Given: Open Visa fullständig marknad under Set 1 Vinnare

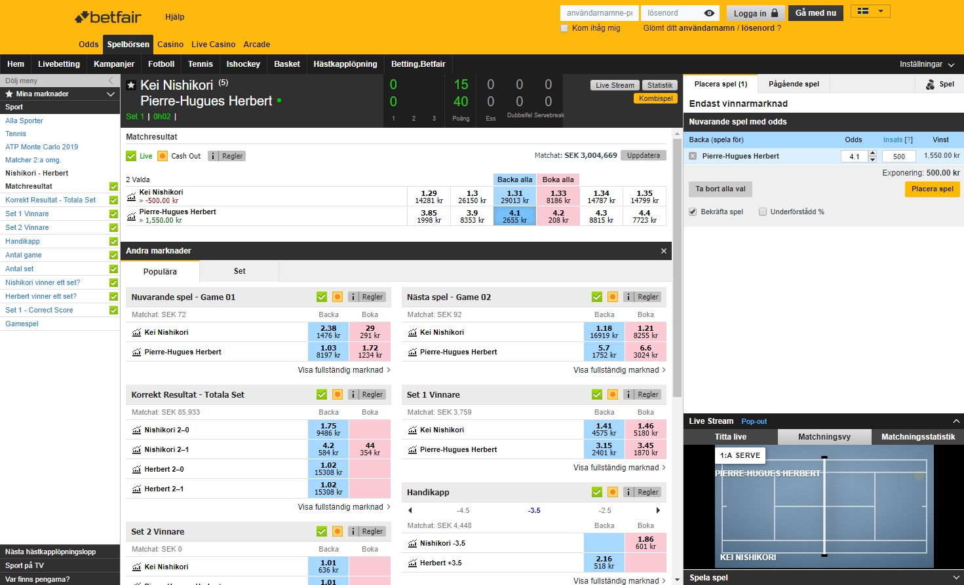Looking at the screenshot, I should 617,468.
